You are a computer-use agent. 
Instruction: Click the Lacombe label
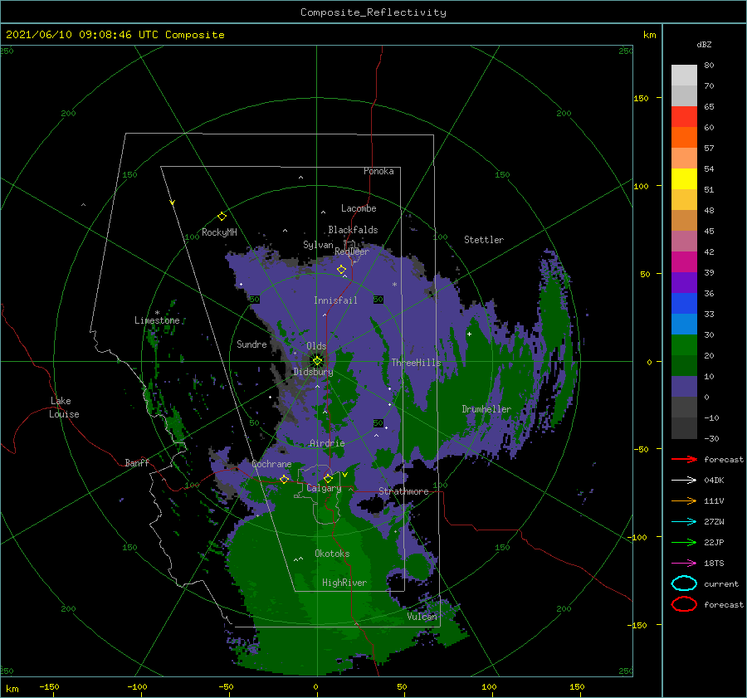pyautogui.click(x=359, y=208)
